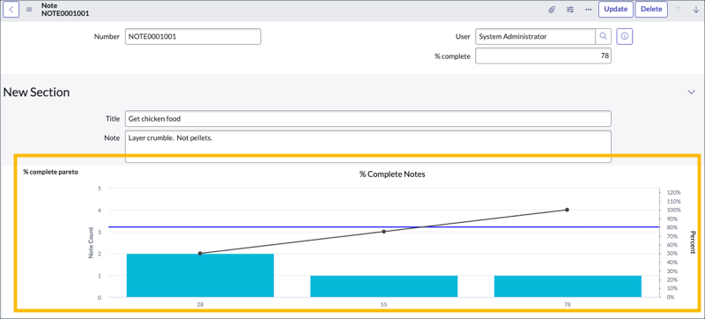Open the User lookup magnifier icon

tap(604, 37)
